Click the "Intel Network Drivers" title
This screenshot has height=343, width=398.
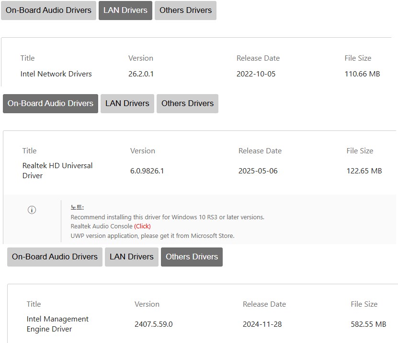click(x=56, y=74)
